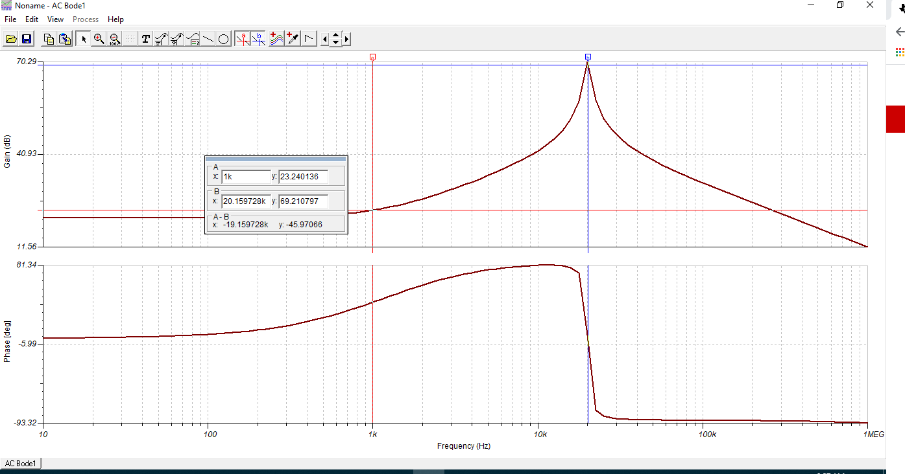
Task: Click the 70.29 gain axis value
Action: (x=27, y=62)
